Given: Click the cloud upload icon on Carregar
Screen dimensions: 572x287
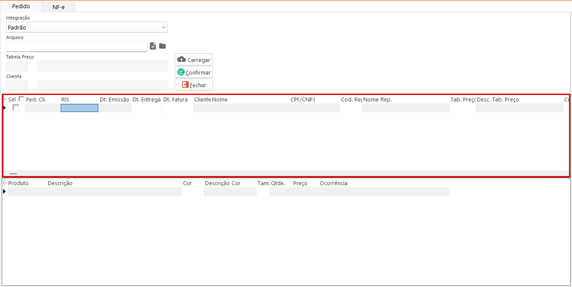Looking at the screenshot, I should pyautogui.click(x=182, y=59).
